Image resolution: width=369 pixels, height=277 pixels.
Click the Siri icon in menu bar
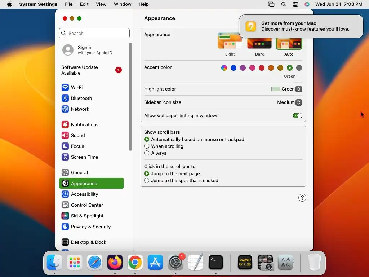307,4
